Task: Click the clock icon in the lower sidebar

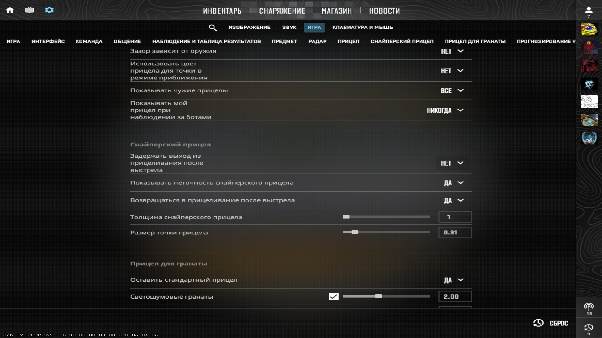Action: [x=589, y=328]
